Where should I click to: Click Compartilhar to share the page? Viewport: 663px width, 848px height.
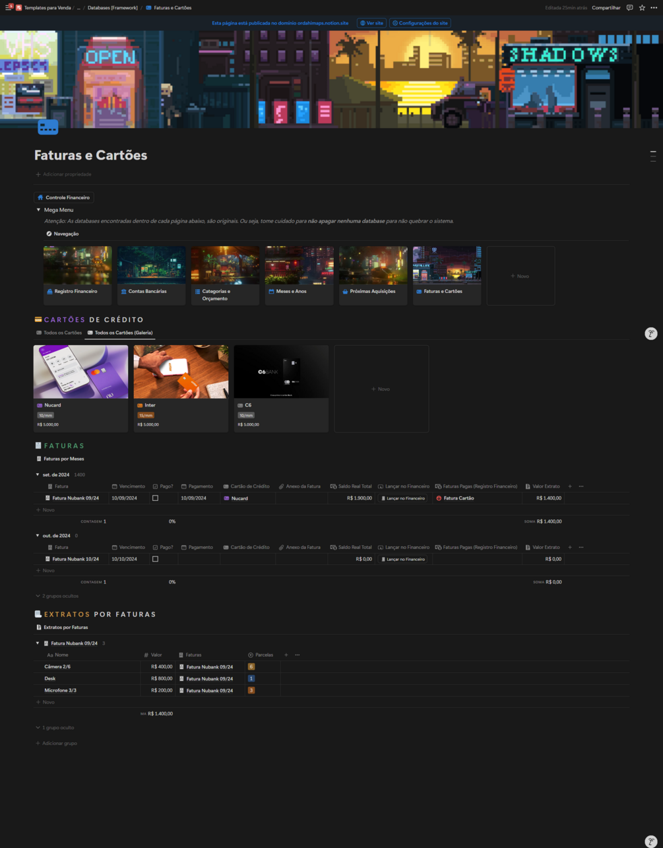(x=606, y=8)
